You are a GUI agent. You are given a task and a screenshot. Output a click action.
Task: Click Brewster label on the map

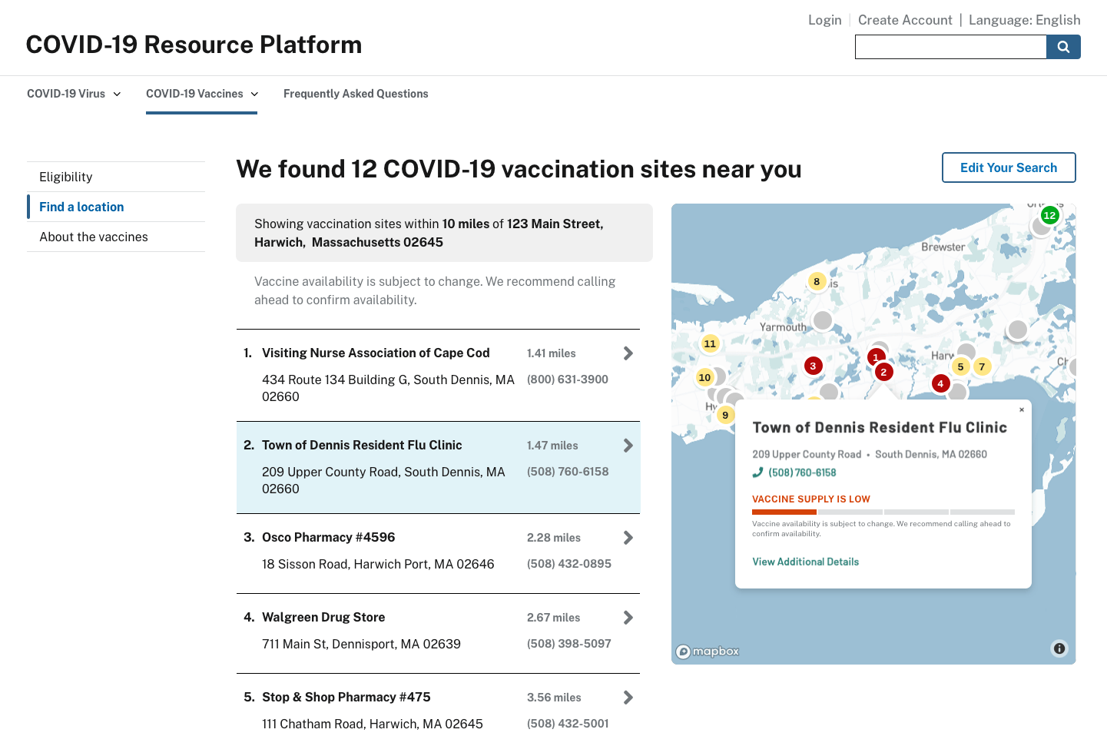[x=943, y=247]
